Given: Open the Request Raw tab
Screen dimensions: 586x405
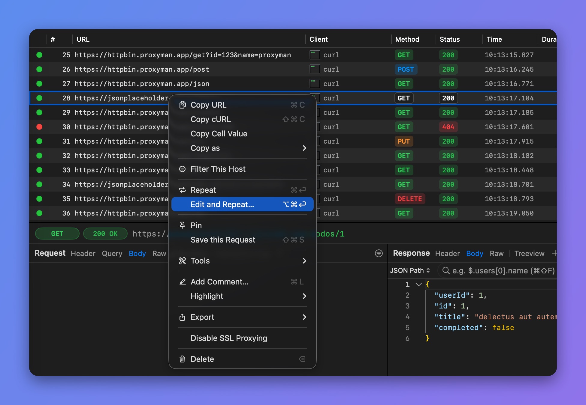Looking at the screenshot, I should [159, 253].
